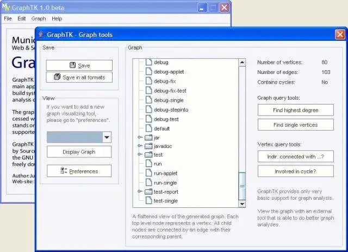Click the debug-fix file icon
348x252 pixels.
(x=148, y=81)
